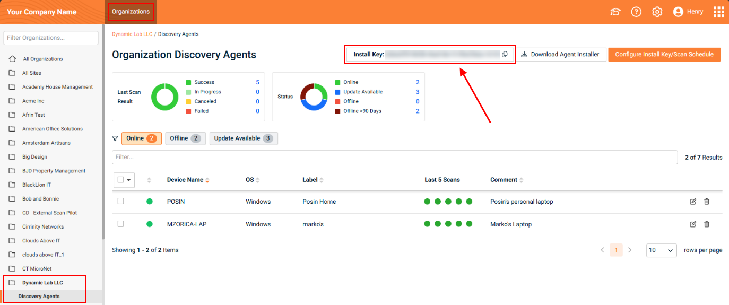The height and width of the screenshot is (305, 729).
Task: Edit the POSIN device entry
Action: pos(693,202)
